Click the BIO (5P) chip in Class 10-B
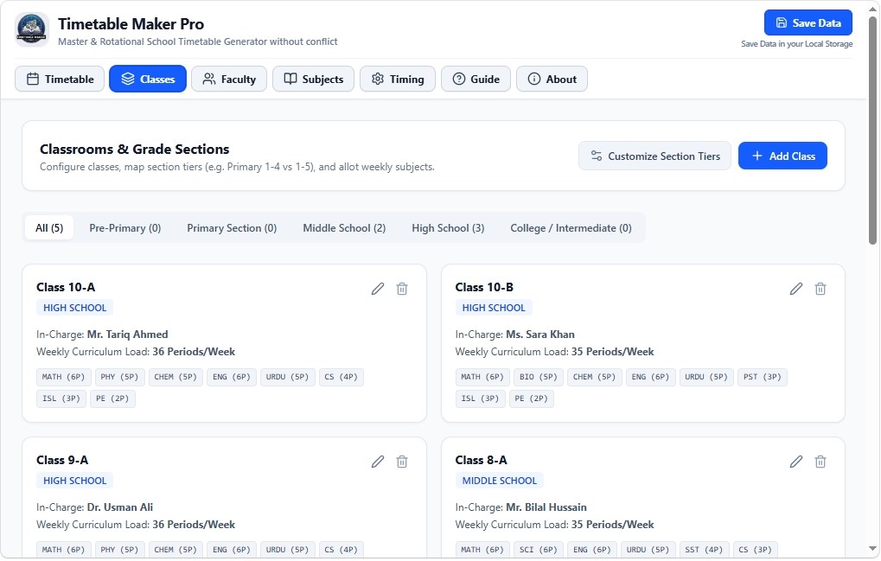This screenshot has width=881, height=561. click(x=539, y=377)
